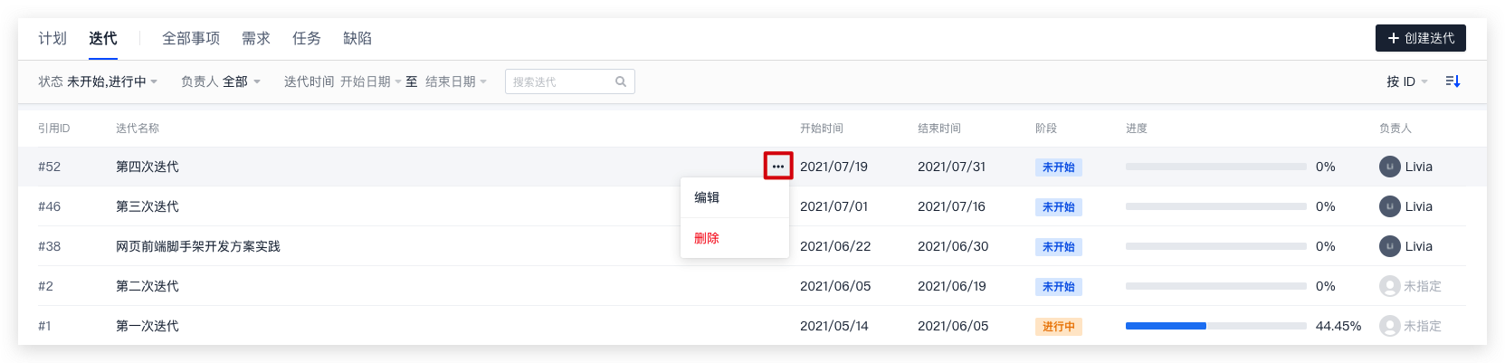The height and width of the screenshot is (363, 1505).
Task: Click the 开始时间 column header
Action: (x=822, y=129)
